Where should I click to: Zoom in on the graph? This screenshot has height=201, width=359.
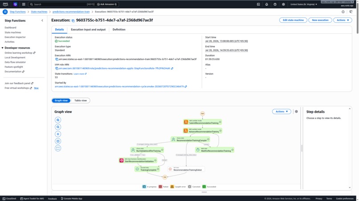coord(58,120)
